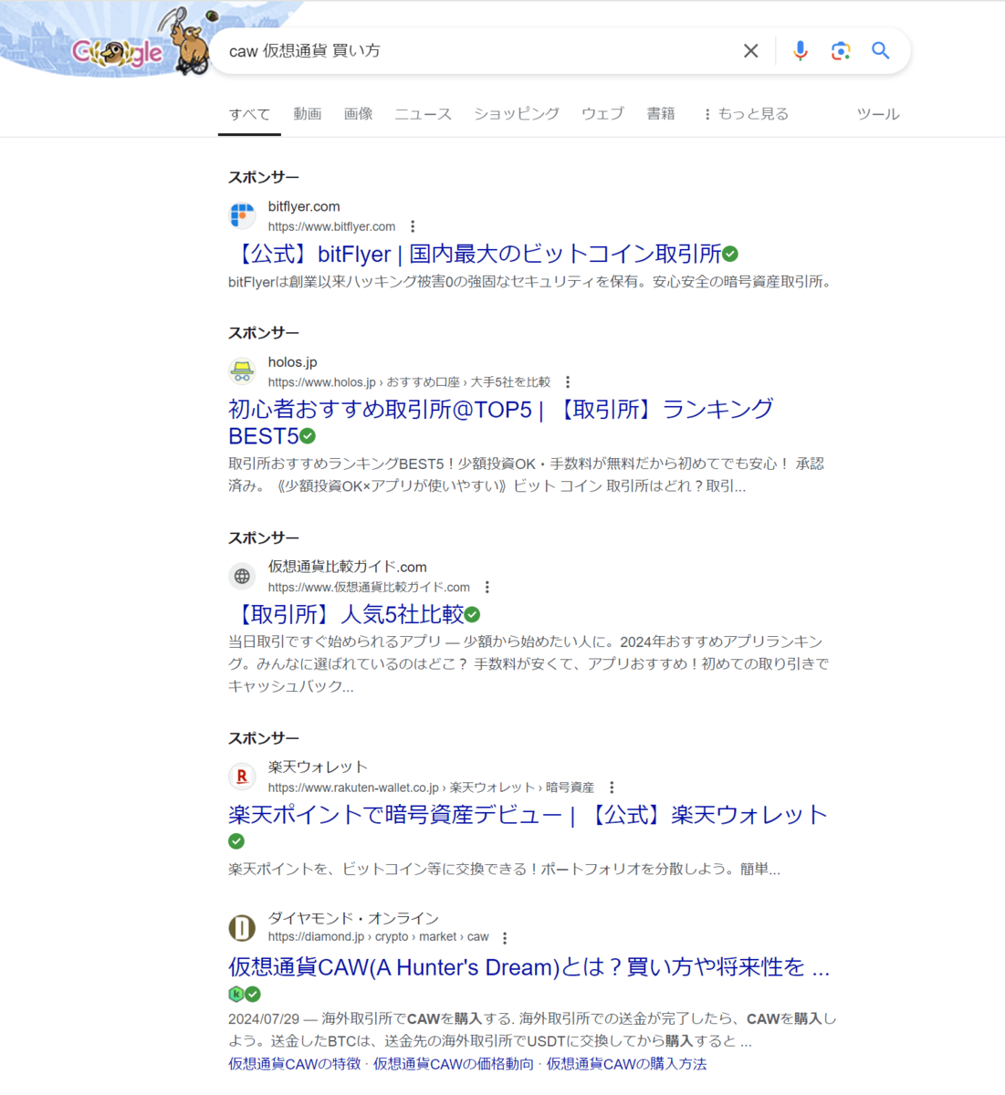
Task: Open three-dot menu beside 仮想通貨比較ガイド.com URL
Action: click(x=487, y=587)
